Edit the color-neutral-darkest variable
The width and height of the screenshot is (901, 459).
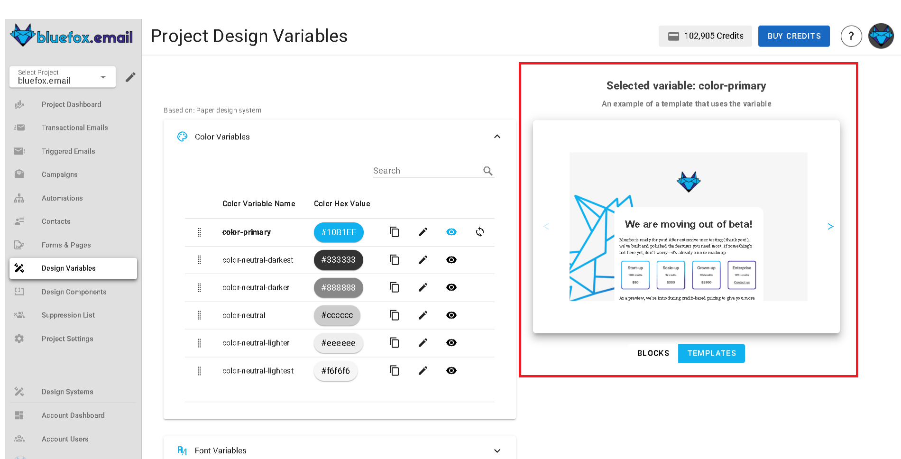click(423, 260)
